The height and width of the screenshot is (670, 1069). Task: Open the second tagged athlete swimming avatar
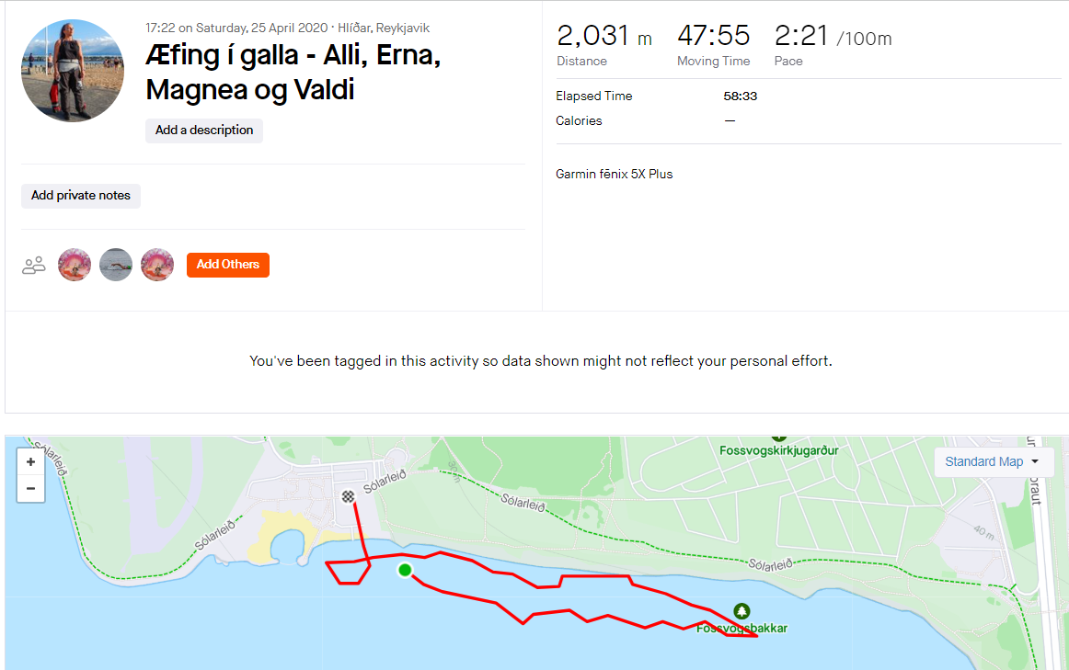tap(116, 265)
